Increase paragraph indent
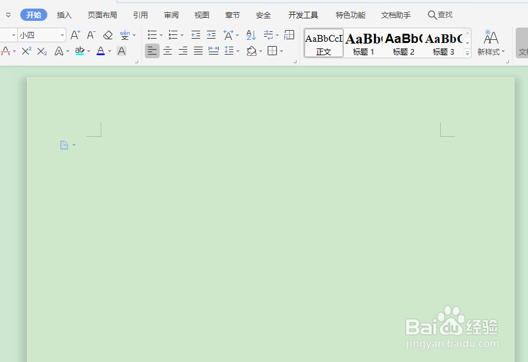 pos(211,35)
